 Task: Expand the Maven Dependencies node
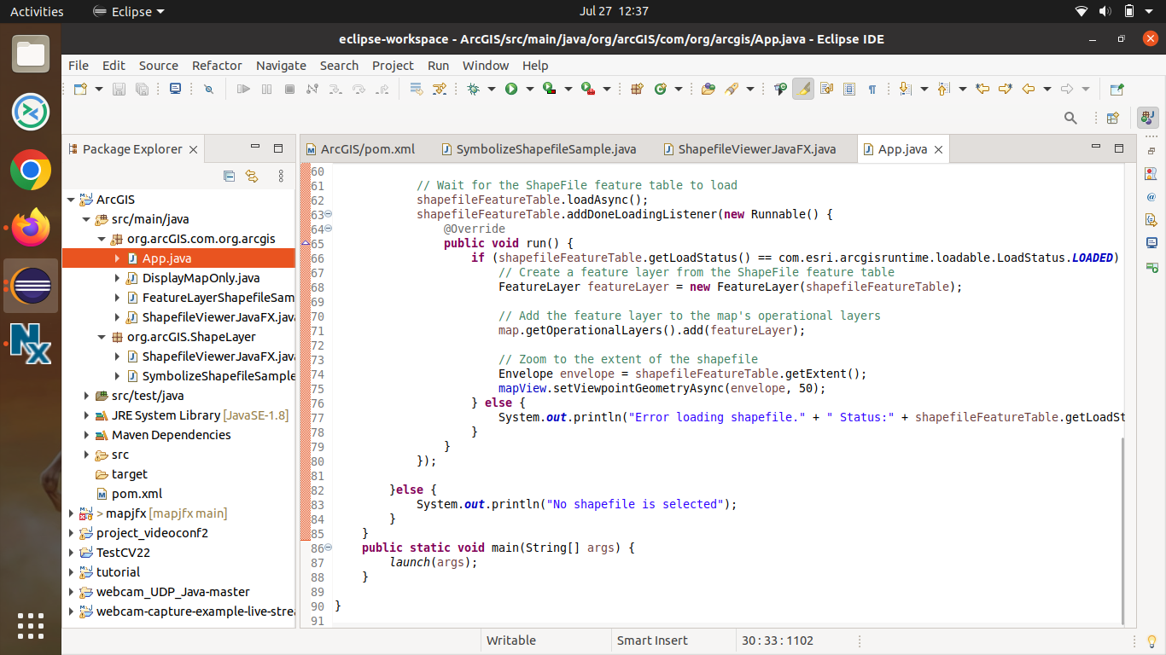coord(87,435)
